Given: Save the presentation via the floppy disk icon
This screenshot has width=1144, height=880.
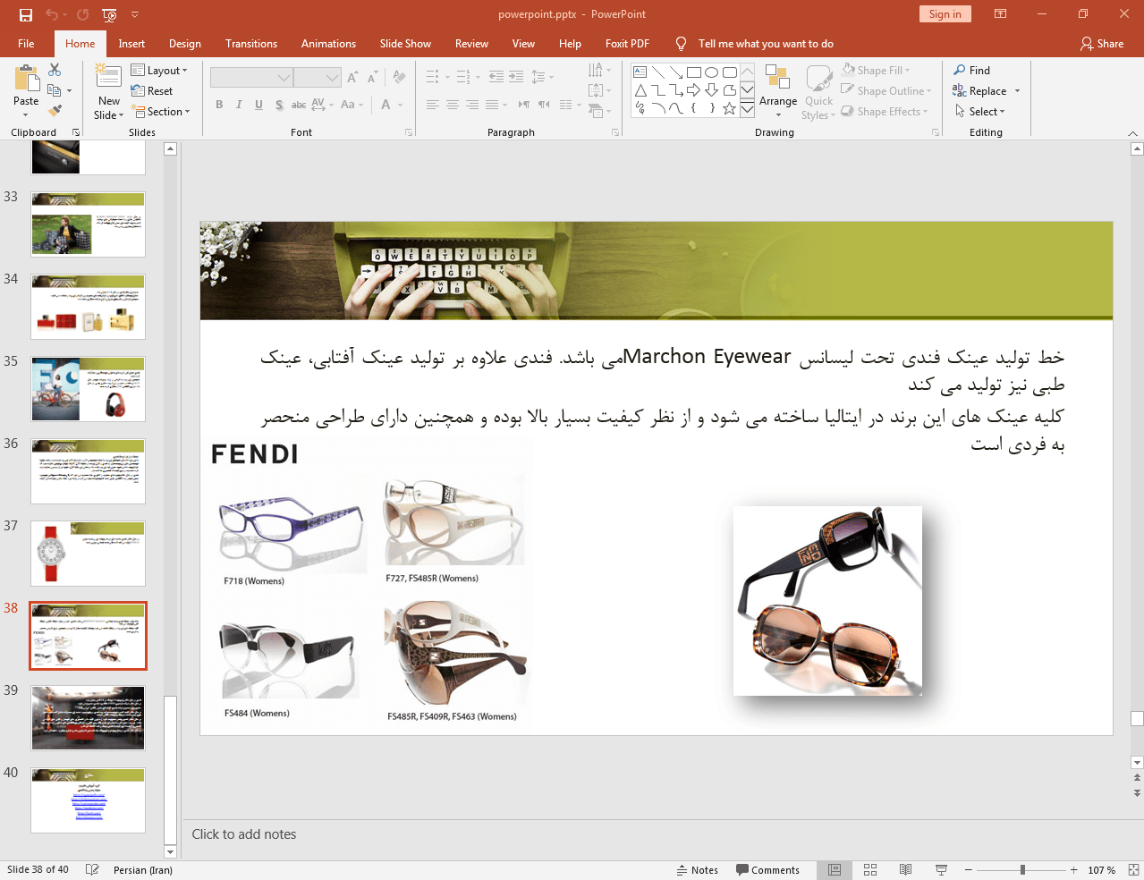Looking at the screenshot, I should (x=25, y=14).
